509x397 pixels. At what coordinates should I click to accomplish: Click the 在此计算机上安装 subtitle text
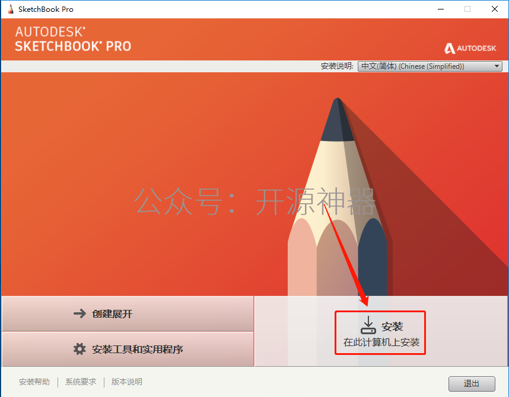pos(381,342)
